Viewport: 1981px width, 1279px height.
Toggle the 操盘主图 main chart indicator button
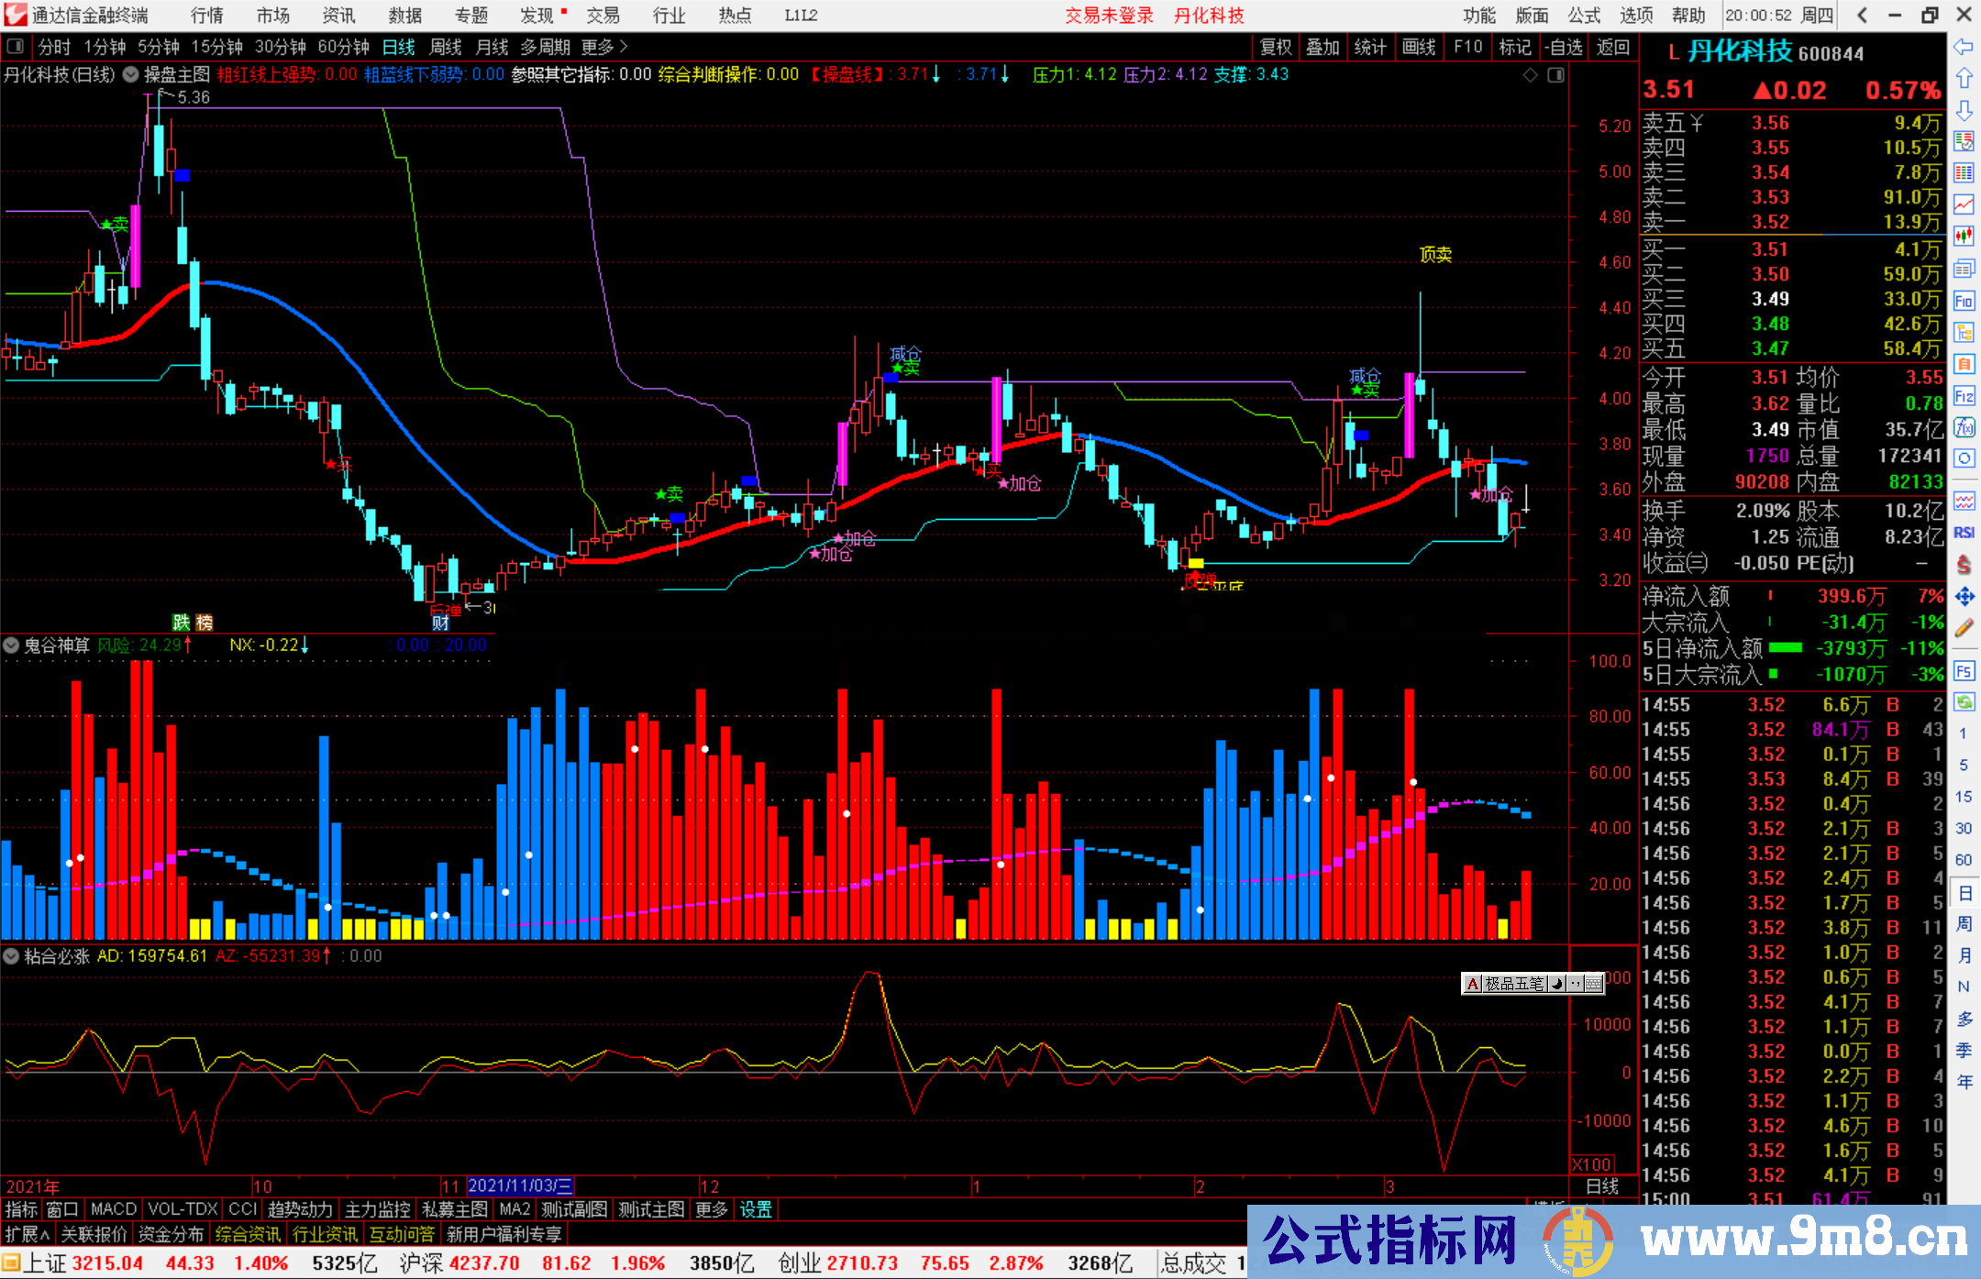click(131, 74)
